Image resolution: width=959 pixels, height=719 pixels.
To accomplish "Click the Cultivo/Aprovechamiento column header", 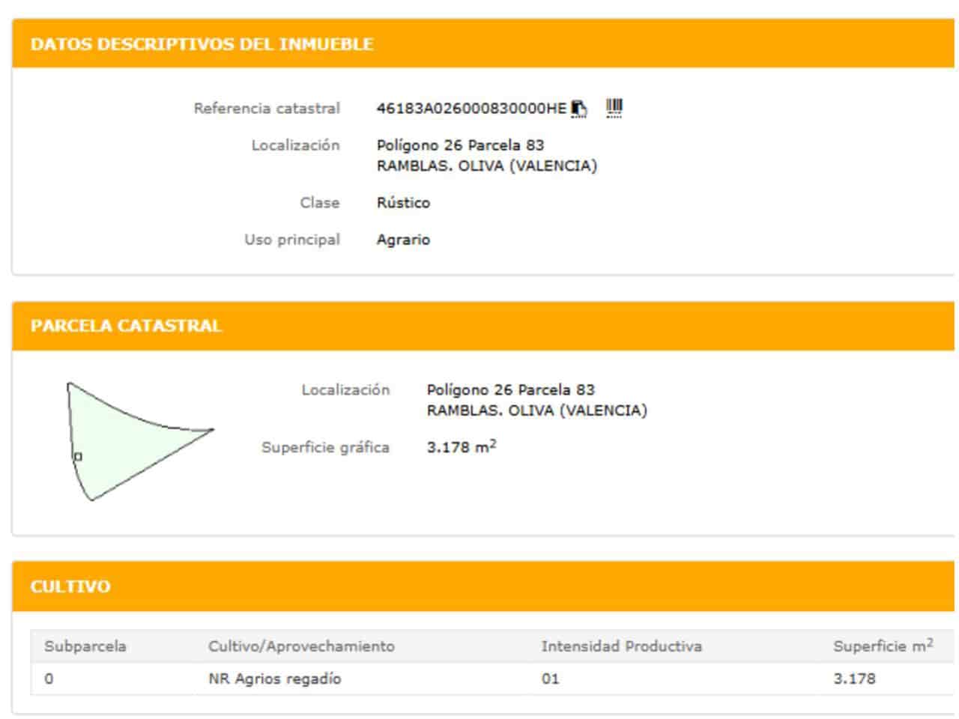I will [303, 645].
